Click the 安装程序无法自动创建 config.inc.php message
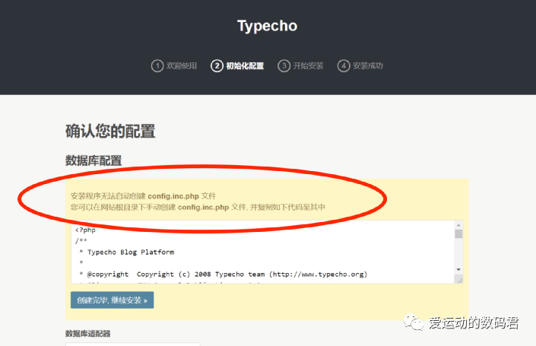536x346 pixels. pyautogui.click(x=143, y=196)
